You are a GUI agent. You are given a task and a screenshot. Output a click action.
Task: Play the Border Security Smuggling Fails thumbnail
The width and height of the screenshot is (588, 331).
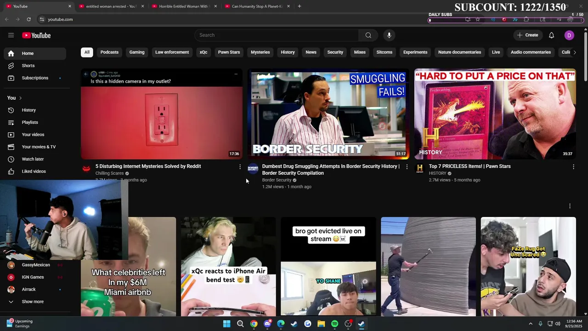[328, 114]
